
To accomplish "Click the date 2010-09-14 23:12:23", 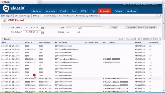I will coord(10,88).
